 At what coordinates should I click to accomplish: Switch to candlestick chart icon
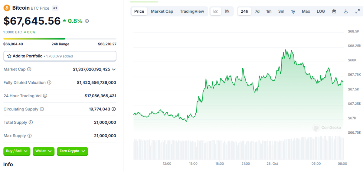pos(227,11)
